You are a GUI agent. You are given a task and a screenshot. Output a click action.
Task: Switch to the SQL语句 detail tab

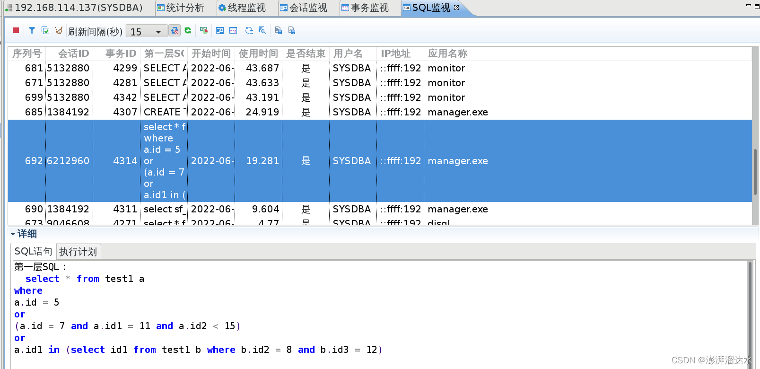pos(33,251)
